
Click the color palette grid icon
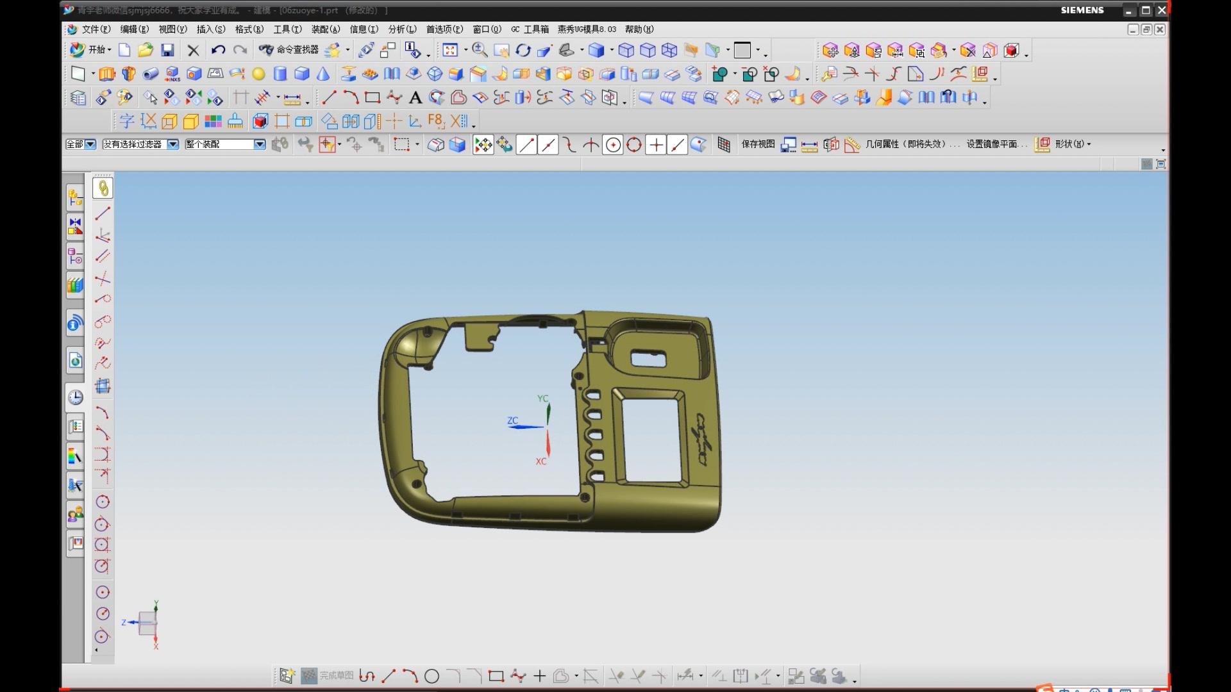tap(213, 121)
